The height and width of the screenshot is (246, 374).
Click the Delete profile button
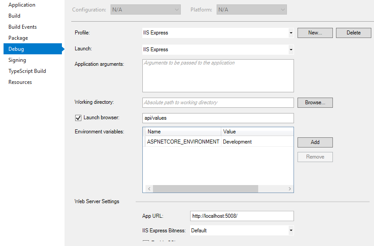coord(353,33)
